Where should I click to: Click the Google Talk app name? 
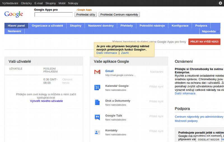[114, 116]
